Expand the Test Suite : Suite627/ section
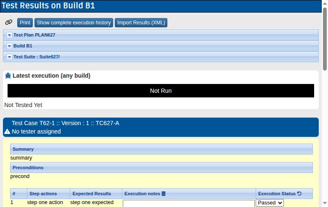328x207 pixels. coord(9,57)
